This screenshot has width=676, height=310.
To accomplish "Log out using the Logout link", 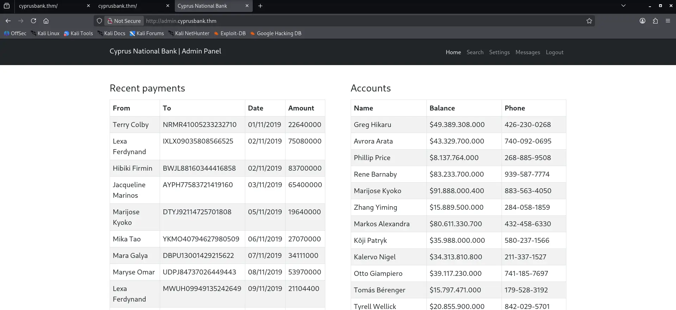I will point(554,52).
